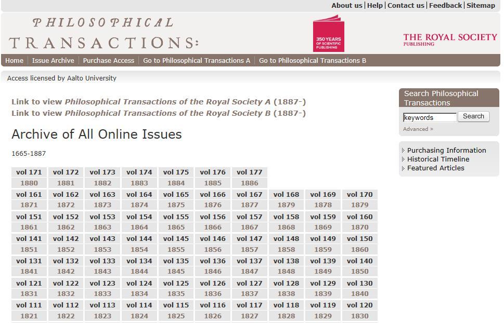Open vol 171 archive cell
The height and width of the screenshot is (323, 504).
pos(29,172)
